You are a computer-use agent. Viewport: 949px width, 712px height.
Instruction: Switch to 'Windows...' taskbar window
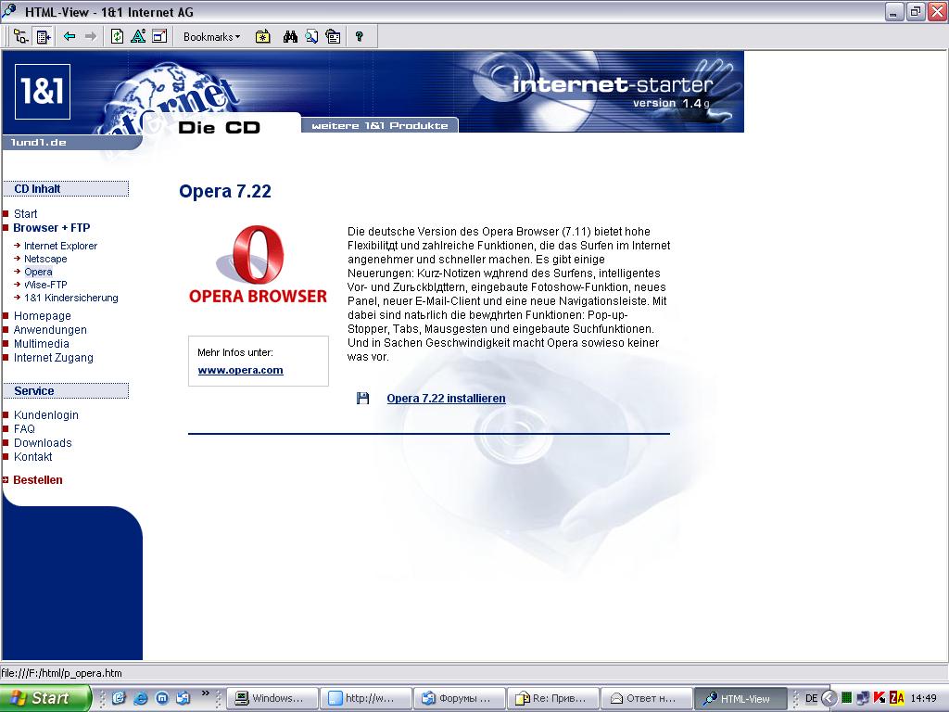coord(273,699)
